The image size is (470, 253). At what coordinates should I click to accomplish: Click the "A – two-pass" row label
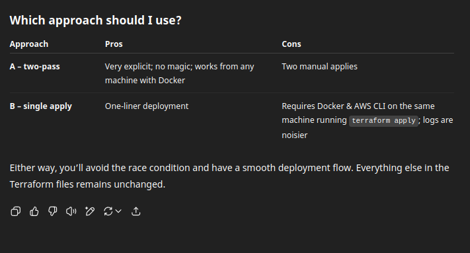(35, 67)
